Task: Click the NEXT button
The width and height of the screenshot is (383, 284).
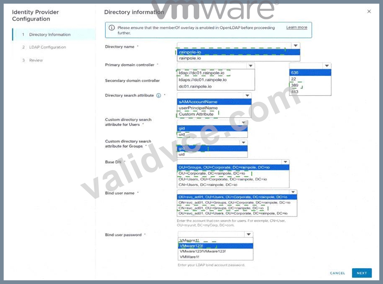Action: pyautogui.click(x=362, y=273)
